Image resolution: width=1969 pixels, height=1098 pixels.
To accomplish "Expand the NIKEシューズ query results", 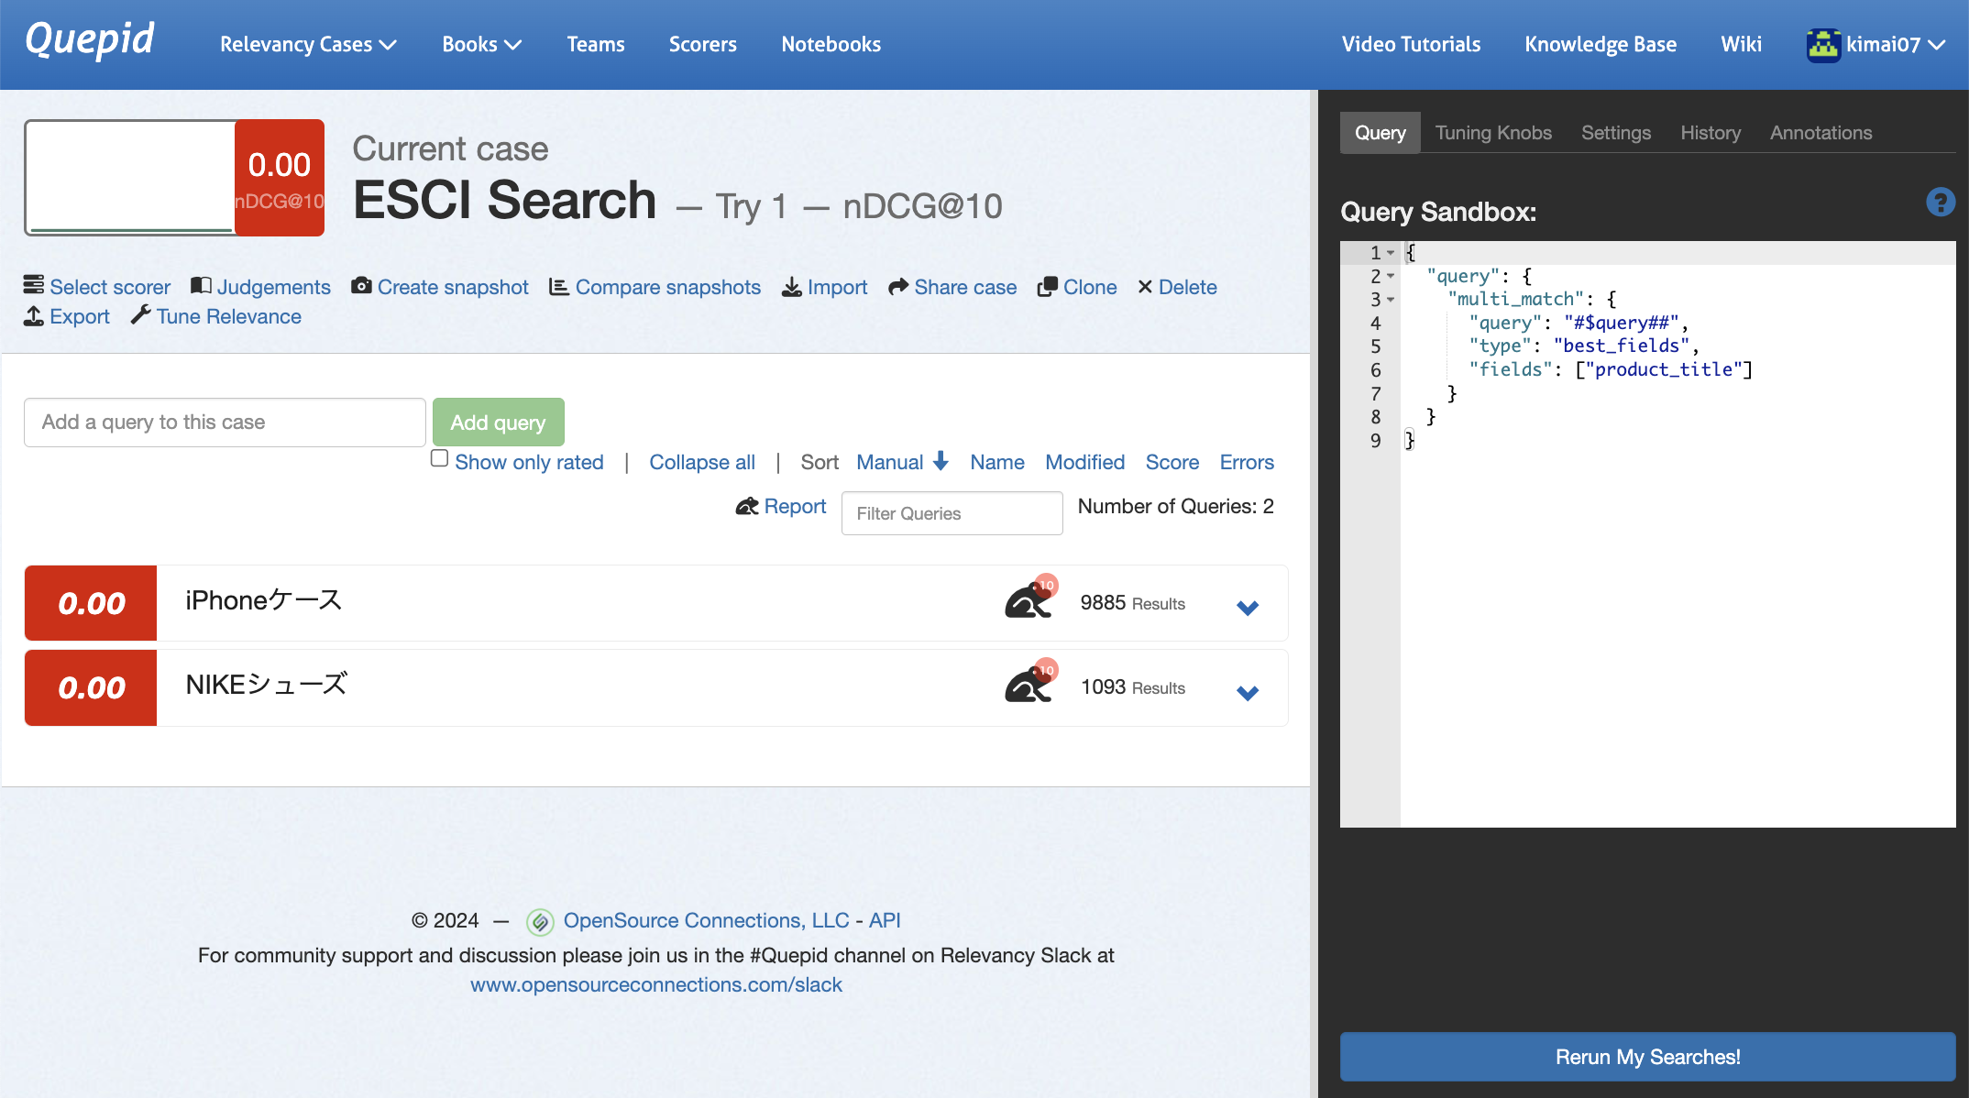I will click(1247, 692).
